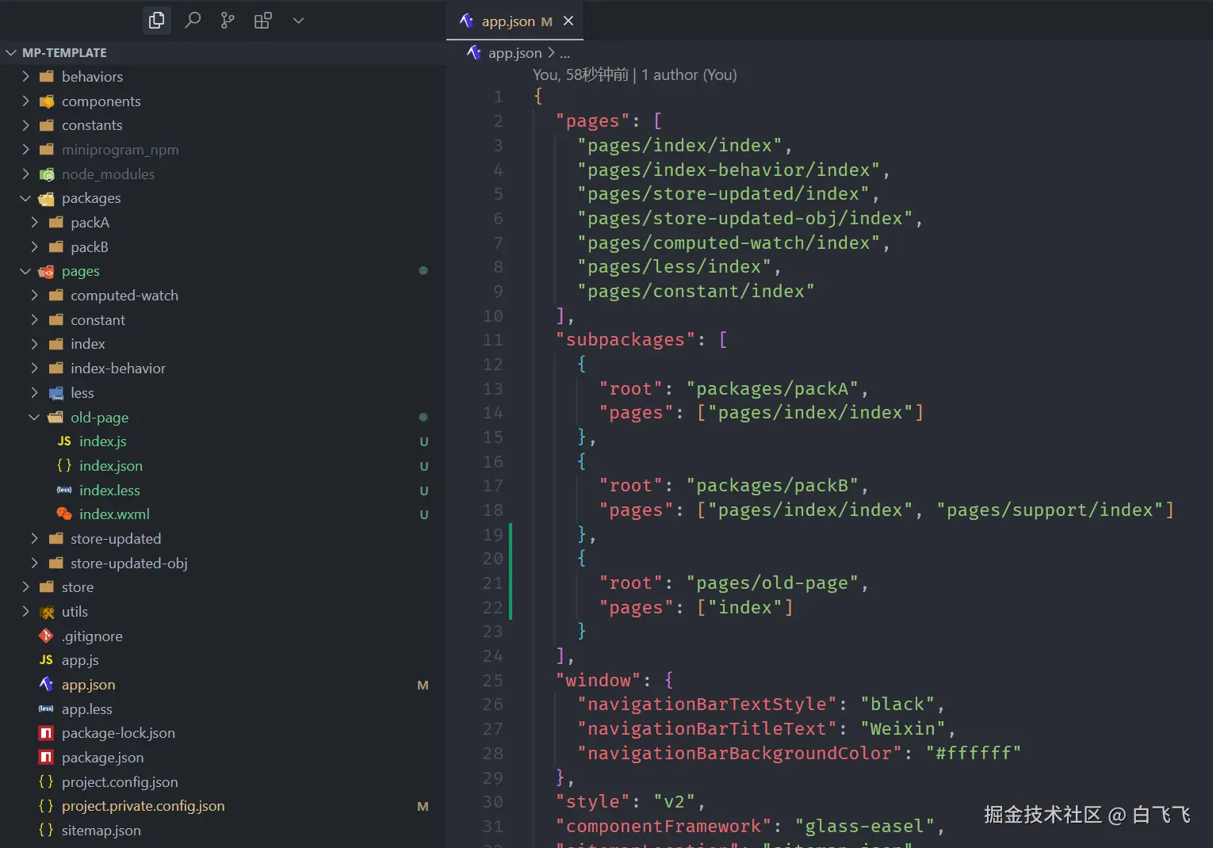Expand the constant folder
1213x848 pixels.
pos(34,320)
